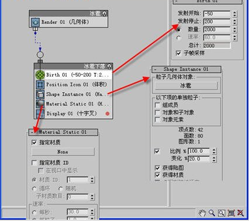Toggle the 指定材质 checkbox

point(34,142)
